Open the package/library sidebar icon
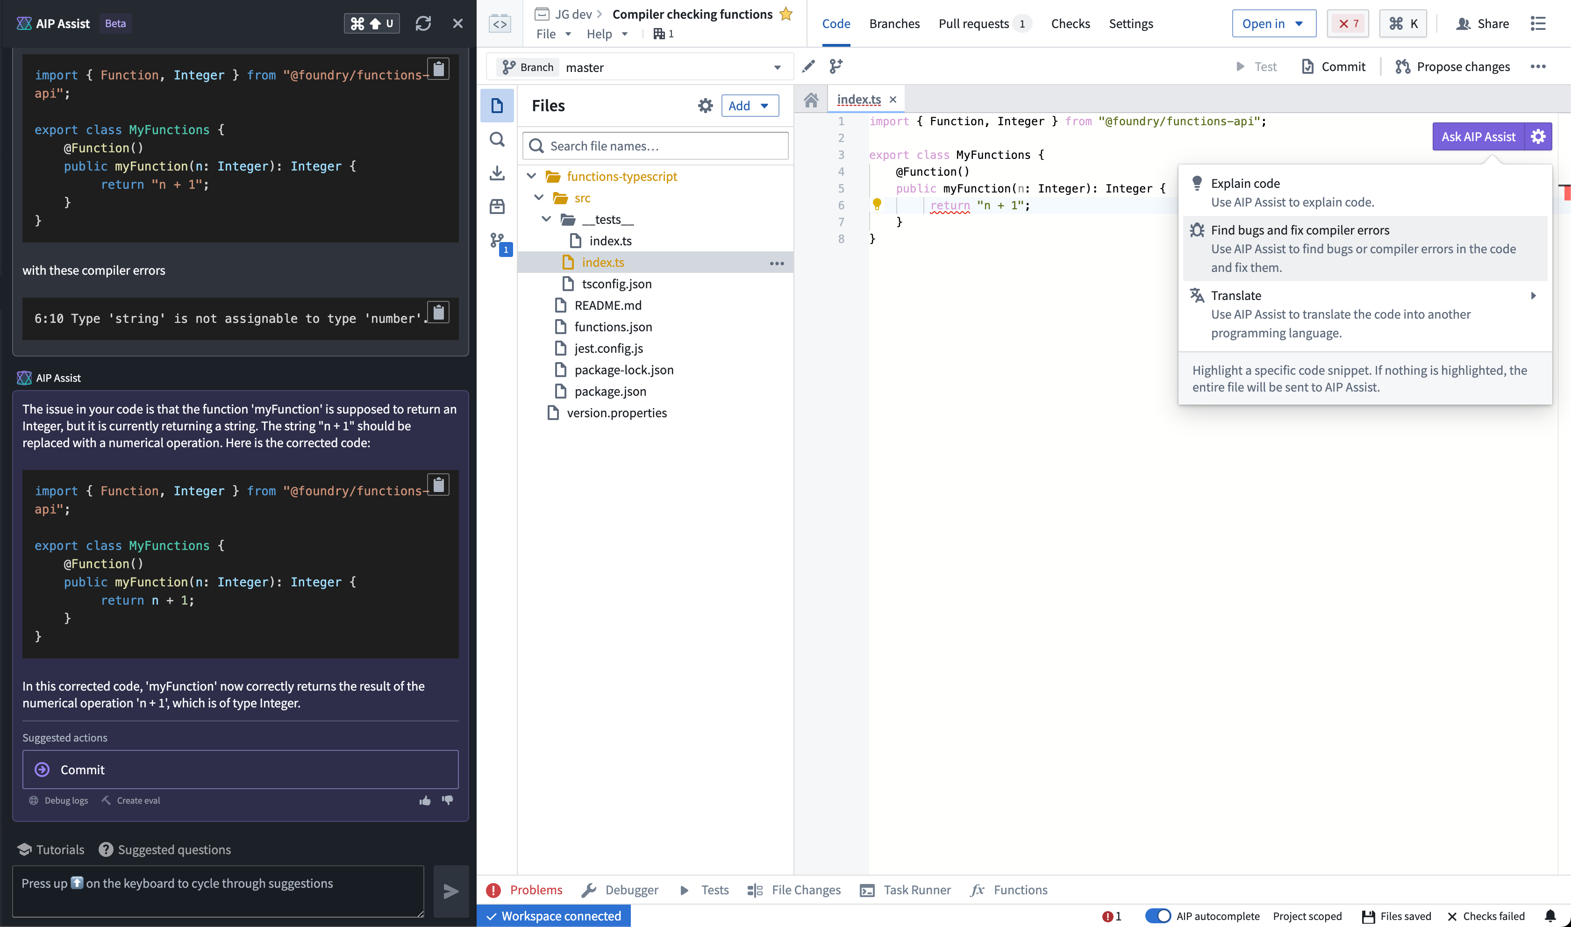The width and height of the screenshot is (1571, 927). 497,206
